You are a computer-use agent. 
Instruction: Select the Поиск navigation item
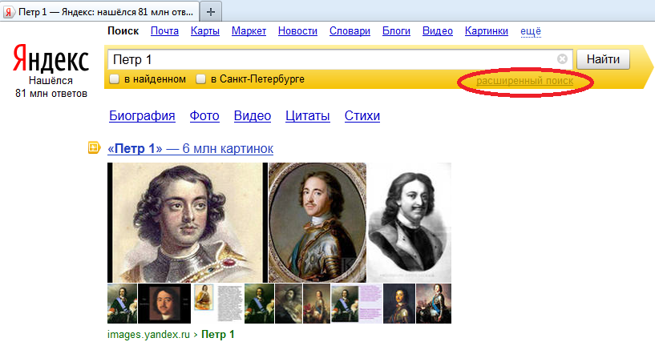123,31
